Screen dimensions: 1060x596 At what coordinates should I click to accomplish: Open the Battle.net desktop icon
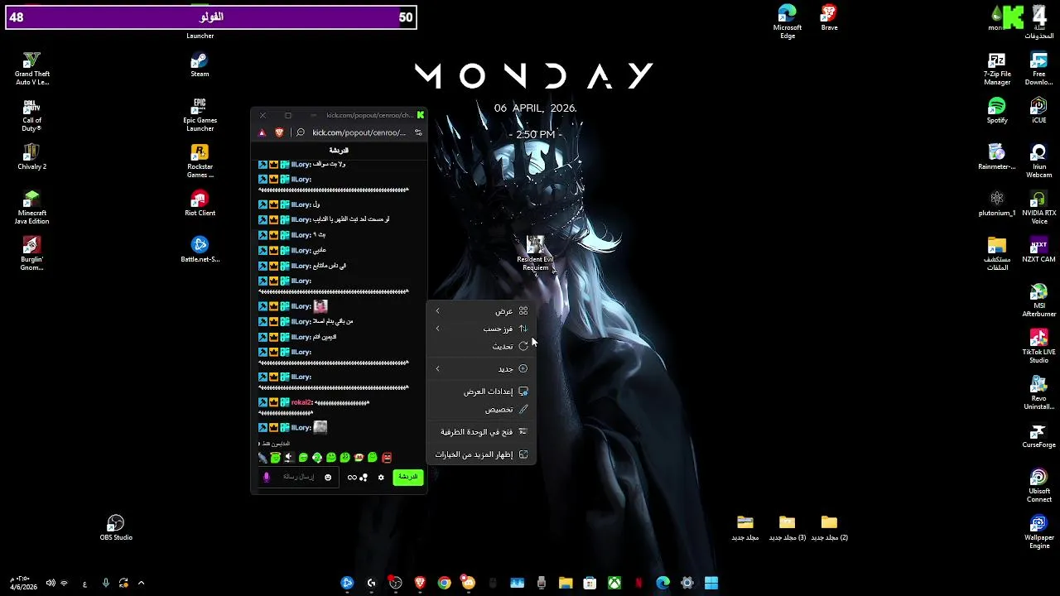200,250
